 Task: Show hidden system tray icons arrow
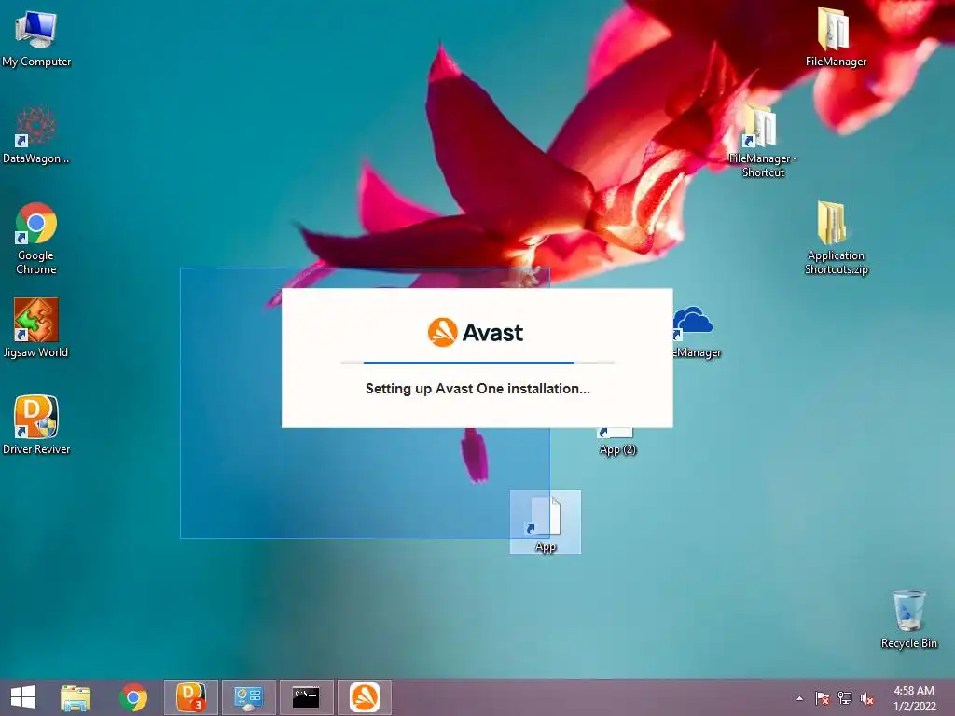[x=799, y=698]
